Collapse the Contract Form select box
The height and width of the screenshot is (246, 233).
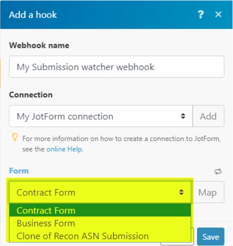click(100, 192)
